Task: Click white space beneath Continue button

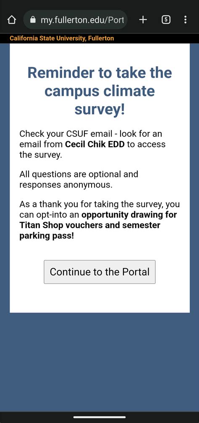Action: [99, 298]
